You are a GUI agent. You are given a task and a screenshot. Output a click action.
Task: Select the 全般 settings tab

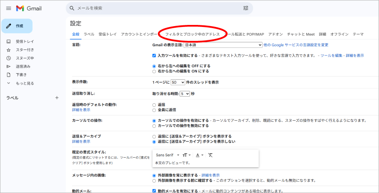click(x=76, y=34)
